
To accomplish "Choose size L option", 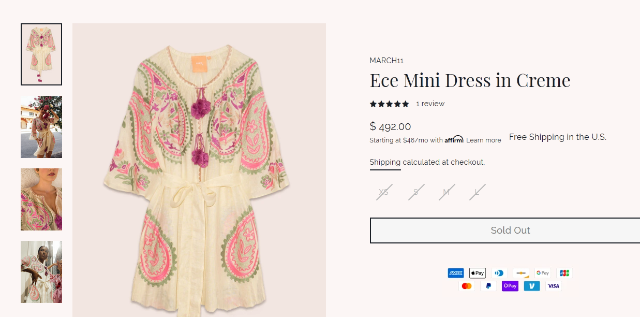I will tap(477, 192).
